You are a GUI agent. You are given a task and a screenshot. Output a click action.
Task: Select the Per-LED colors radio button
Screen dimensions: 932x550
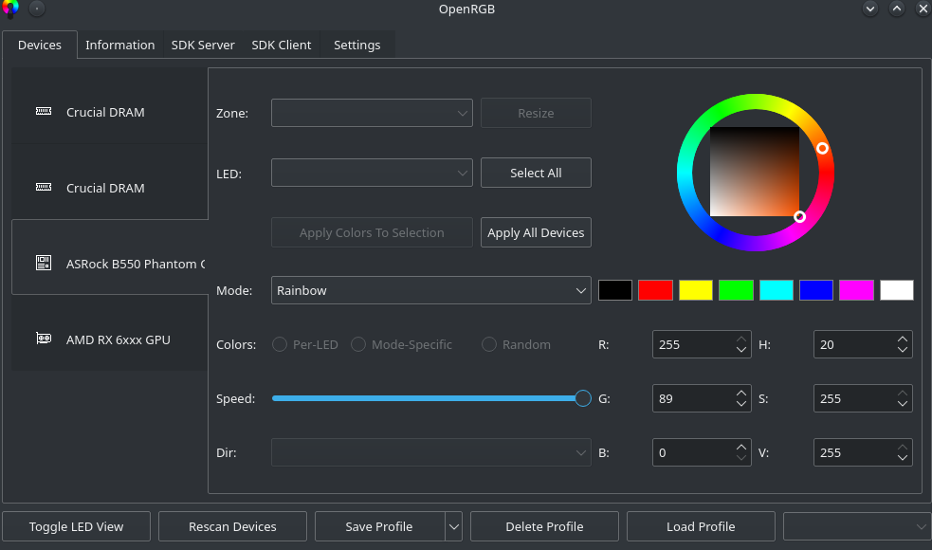pyautogui.click(x=280, y=344)
